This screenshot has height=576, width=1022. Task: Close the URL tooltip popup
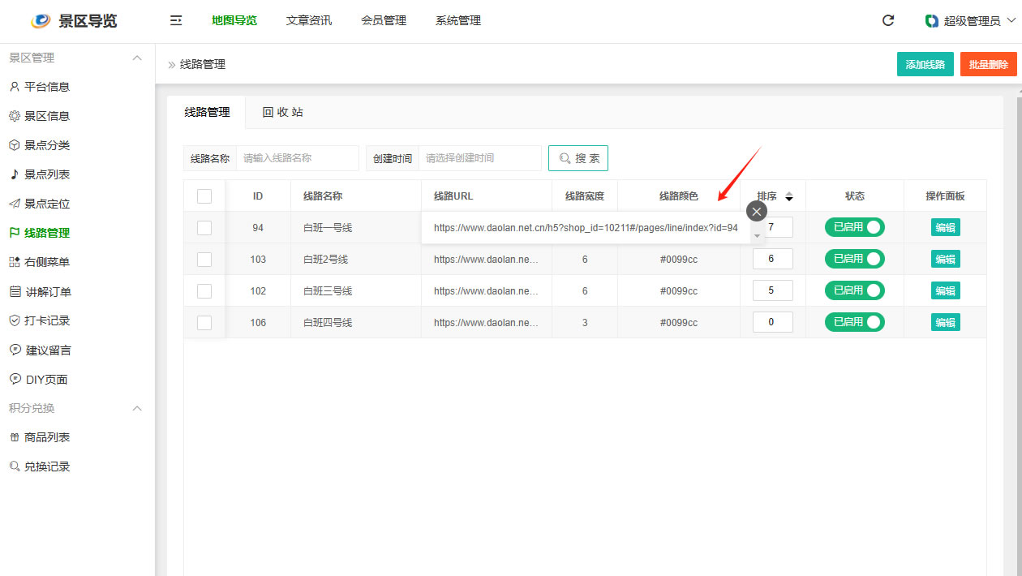coord(756,211)
